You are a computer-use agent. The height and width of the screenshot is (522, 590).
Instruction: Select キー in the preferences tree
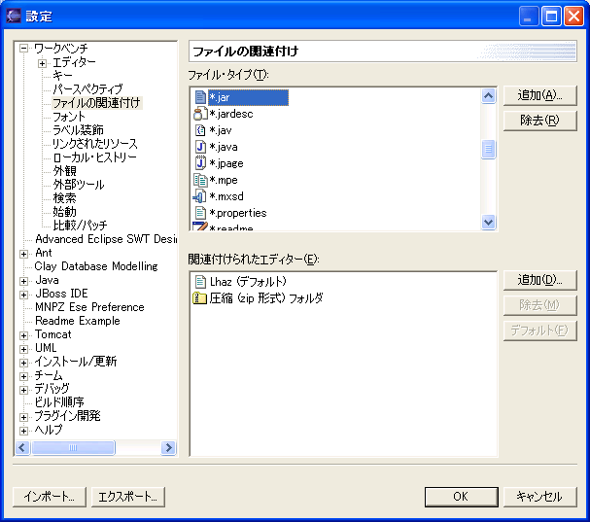point(62,75)
